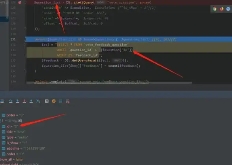Click GetQueryResult method call
The width and height of the screenshot is (232, 165).
(85, 60)
